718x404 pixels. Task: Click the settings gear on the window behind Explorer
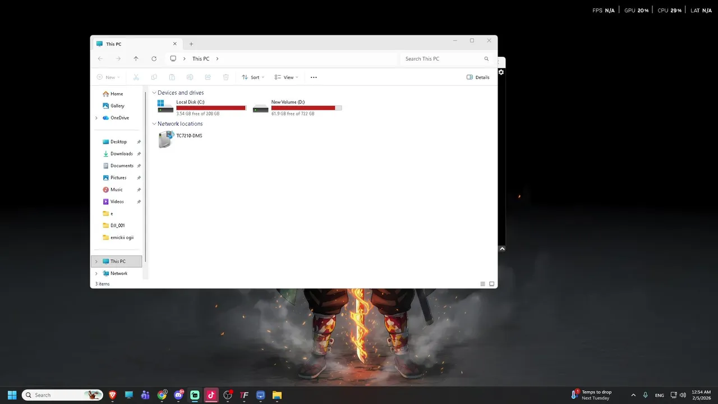pos(501,72)
